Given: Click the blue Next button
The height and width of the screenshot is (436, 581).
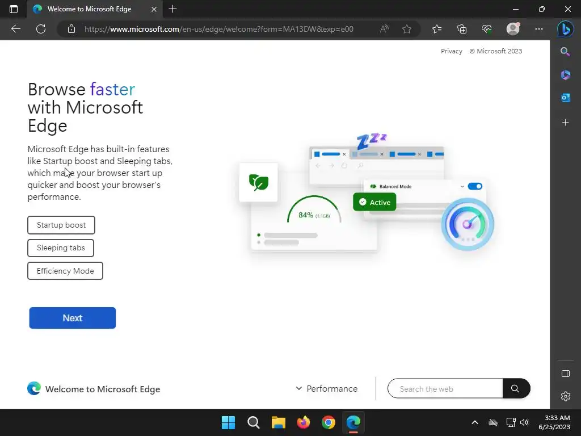Looking at the screenshot, I should tap(72, 318).
